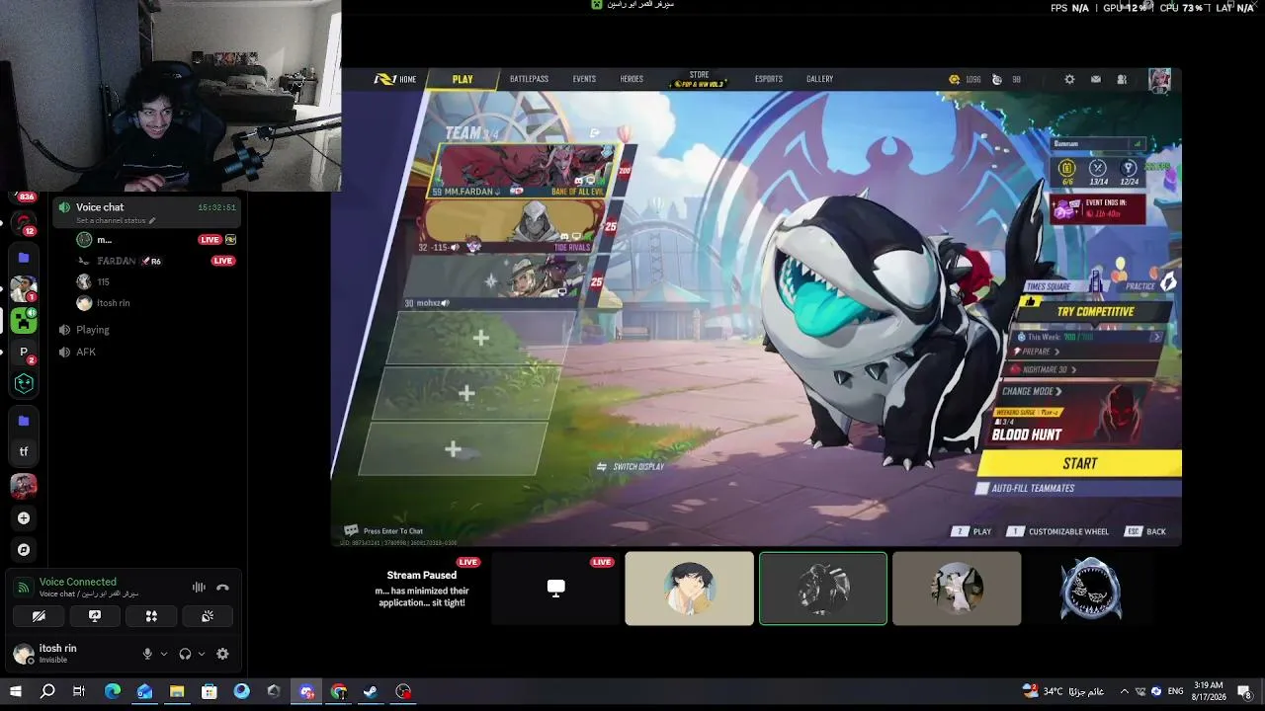This screenshot has height=711, width=1265.
Task: Open Discord soundboard button
Action: [x=208, y=616]
